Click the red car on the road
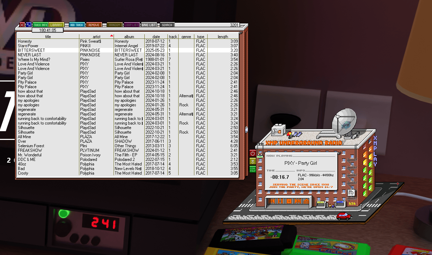The image size is (432, 255). (x=344, y=216)
